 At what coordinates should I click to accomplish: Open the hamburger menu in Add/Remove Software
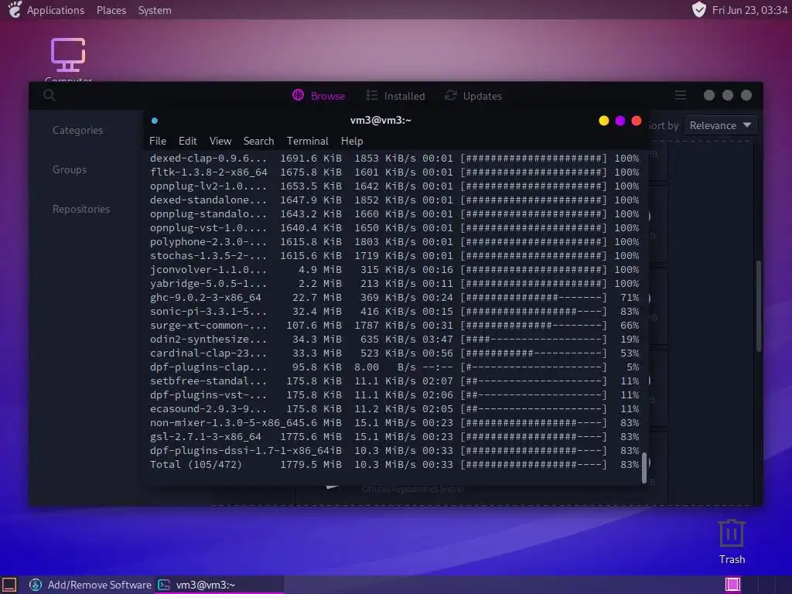pos(681,95)
